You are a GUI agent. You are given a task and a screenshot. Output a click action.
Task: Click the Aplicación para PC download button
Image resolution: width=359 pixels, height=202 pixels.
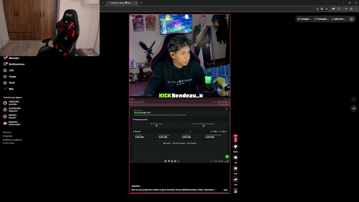339,19
